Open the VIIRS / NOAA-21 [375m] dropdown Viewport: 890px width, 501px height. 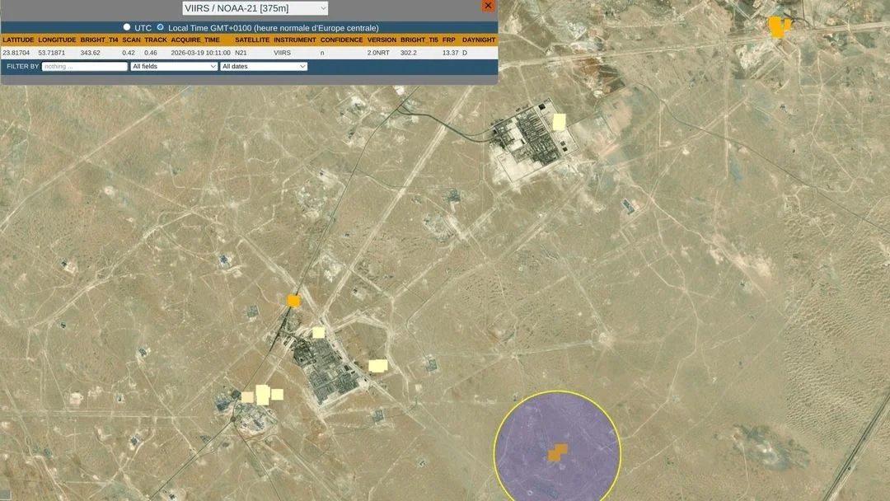pyautogui.click(x=255, y=8)
